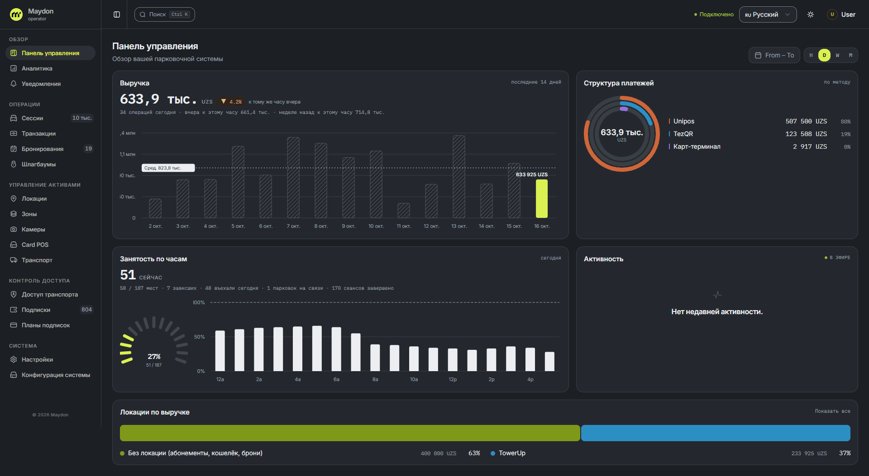Click the 13 окт. revenue bar

click(459, 177)
